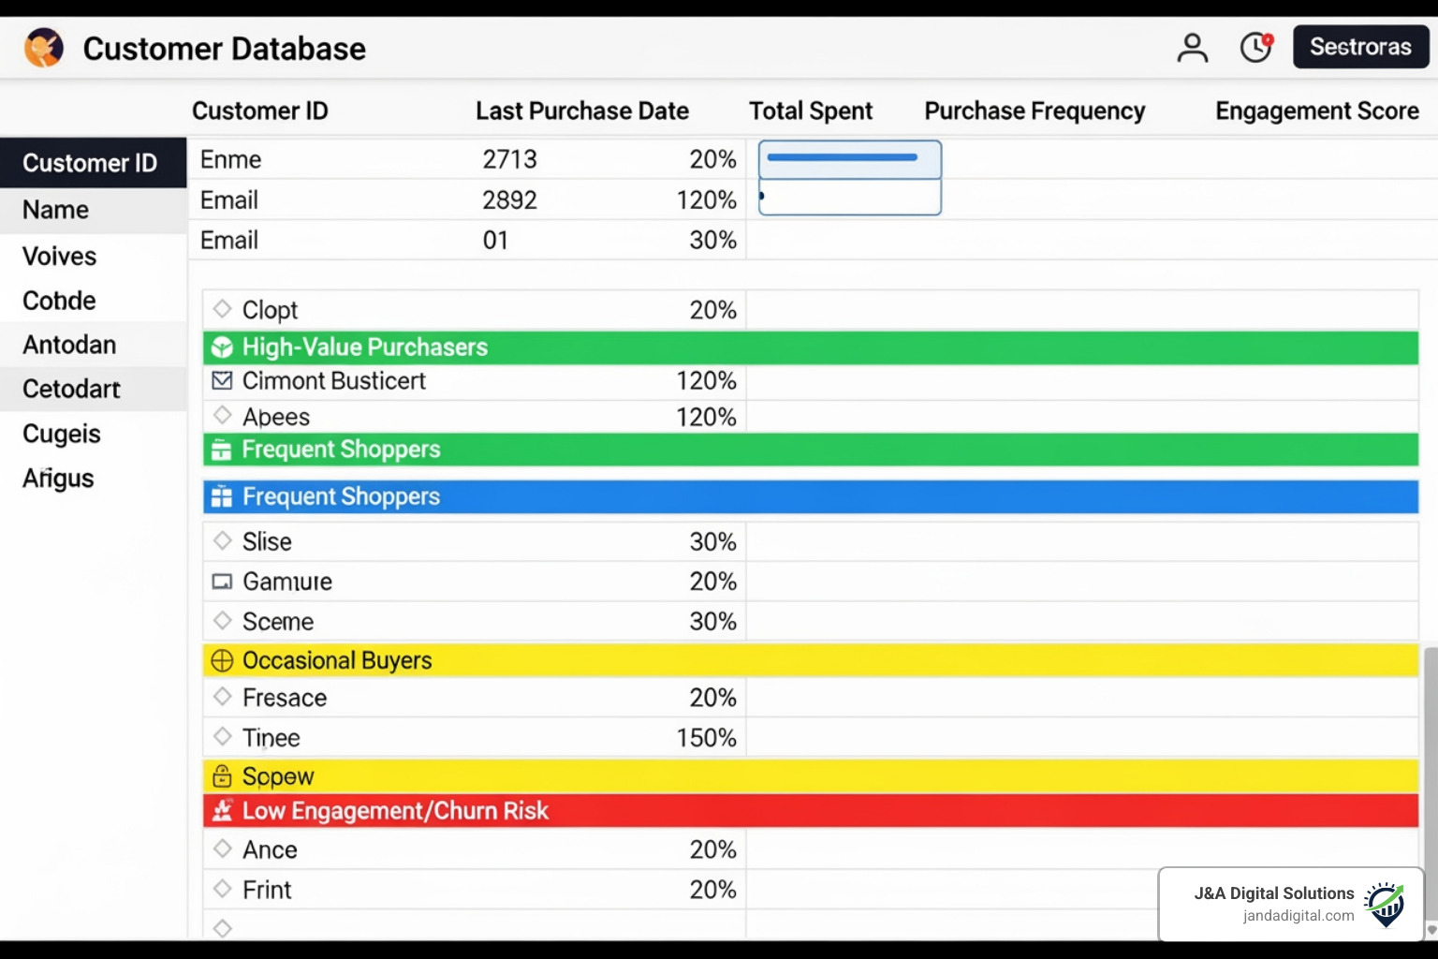Image resolution: width=1438 pixels, height=959 pixels.
Task: Click the diamond icon beside Apees
Action: click(222, 415)
